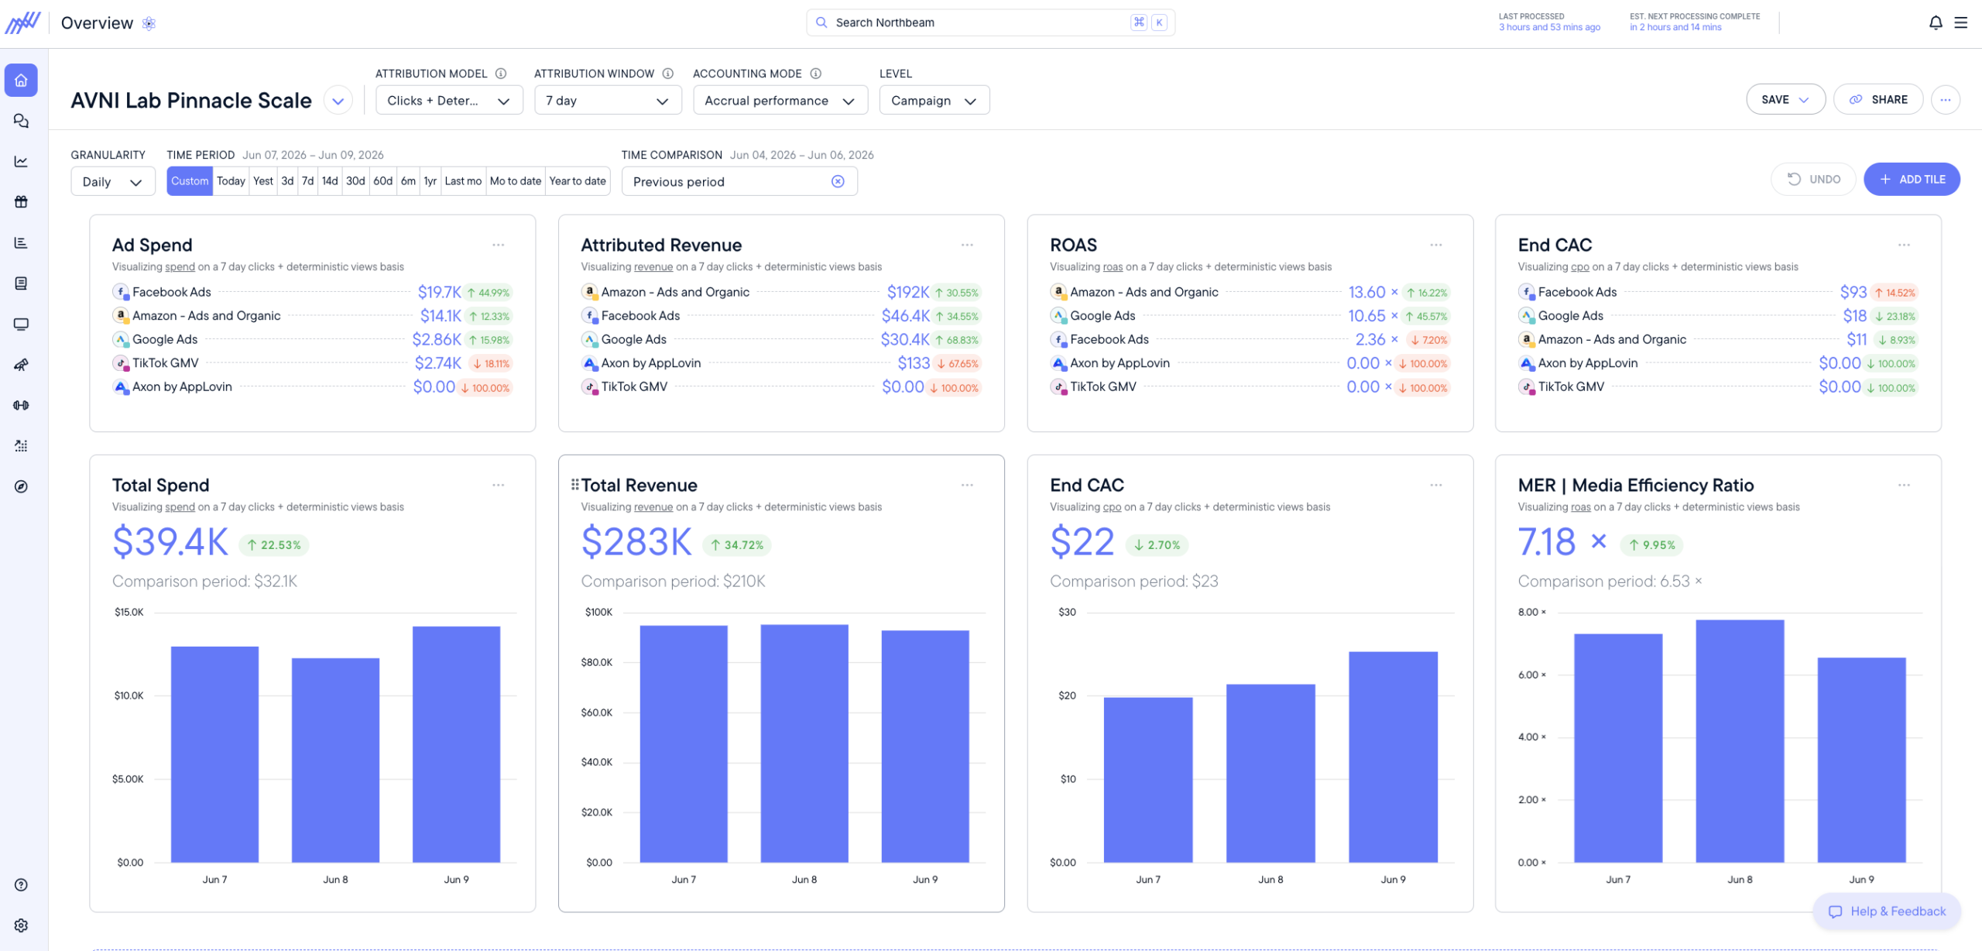1982x951 pixels.
Task: Open the rocket launch sidebar icon
Action: (21, 365)
